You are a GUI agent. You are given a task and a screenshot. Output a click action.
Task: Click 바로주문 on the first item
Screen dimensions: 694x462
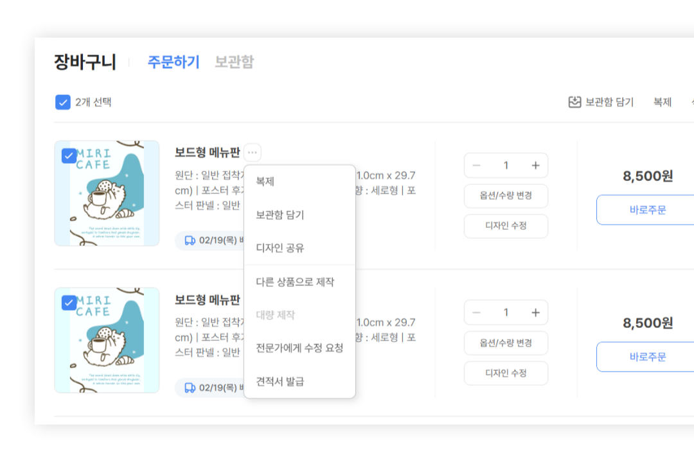coord(649,210)
